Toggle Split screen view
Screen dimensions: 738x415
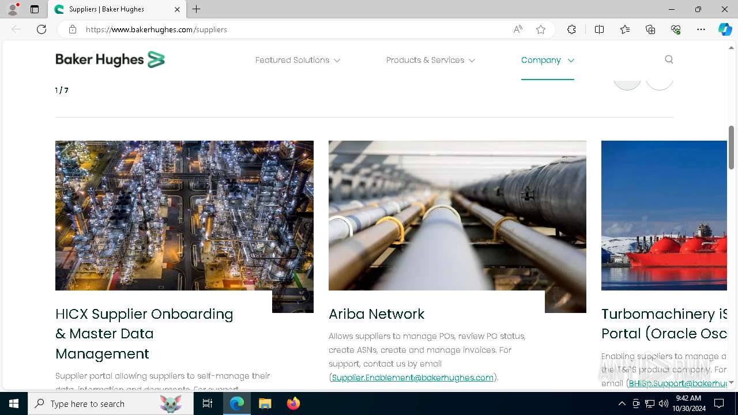(599, 29)
